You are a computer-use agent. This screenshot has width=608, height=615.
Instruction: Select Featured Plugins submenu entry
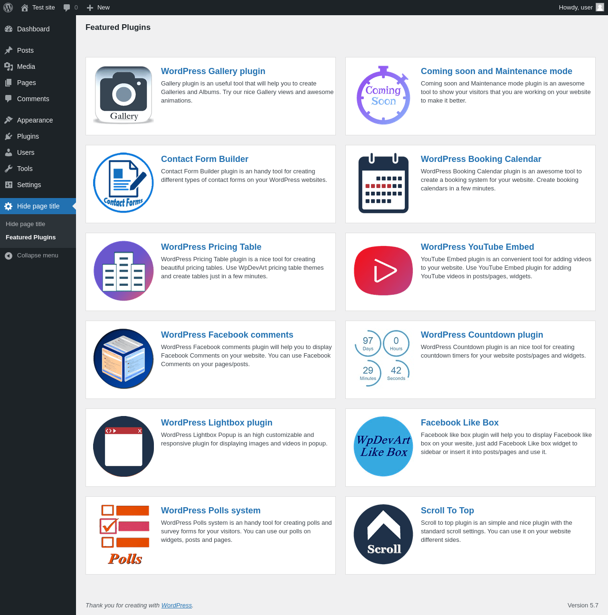pos(31,237)
